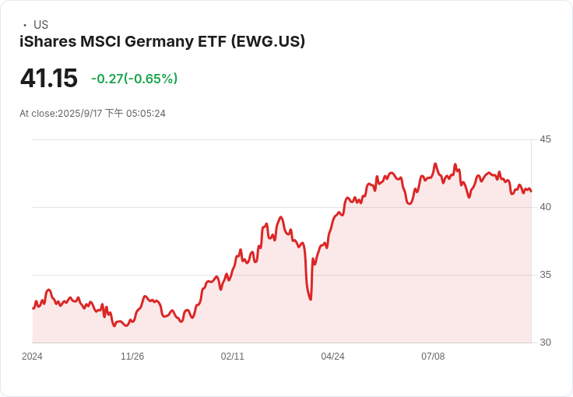Click the At close timestamp text
Image resolution: width=573 pixels, height=397 pixels.
coord(93,114)
